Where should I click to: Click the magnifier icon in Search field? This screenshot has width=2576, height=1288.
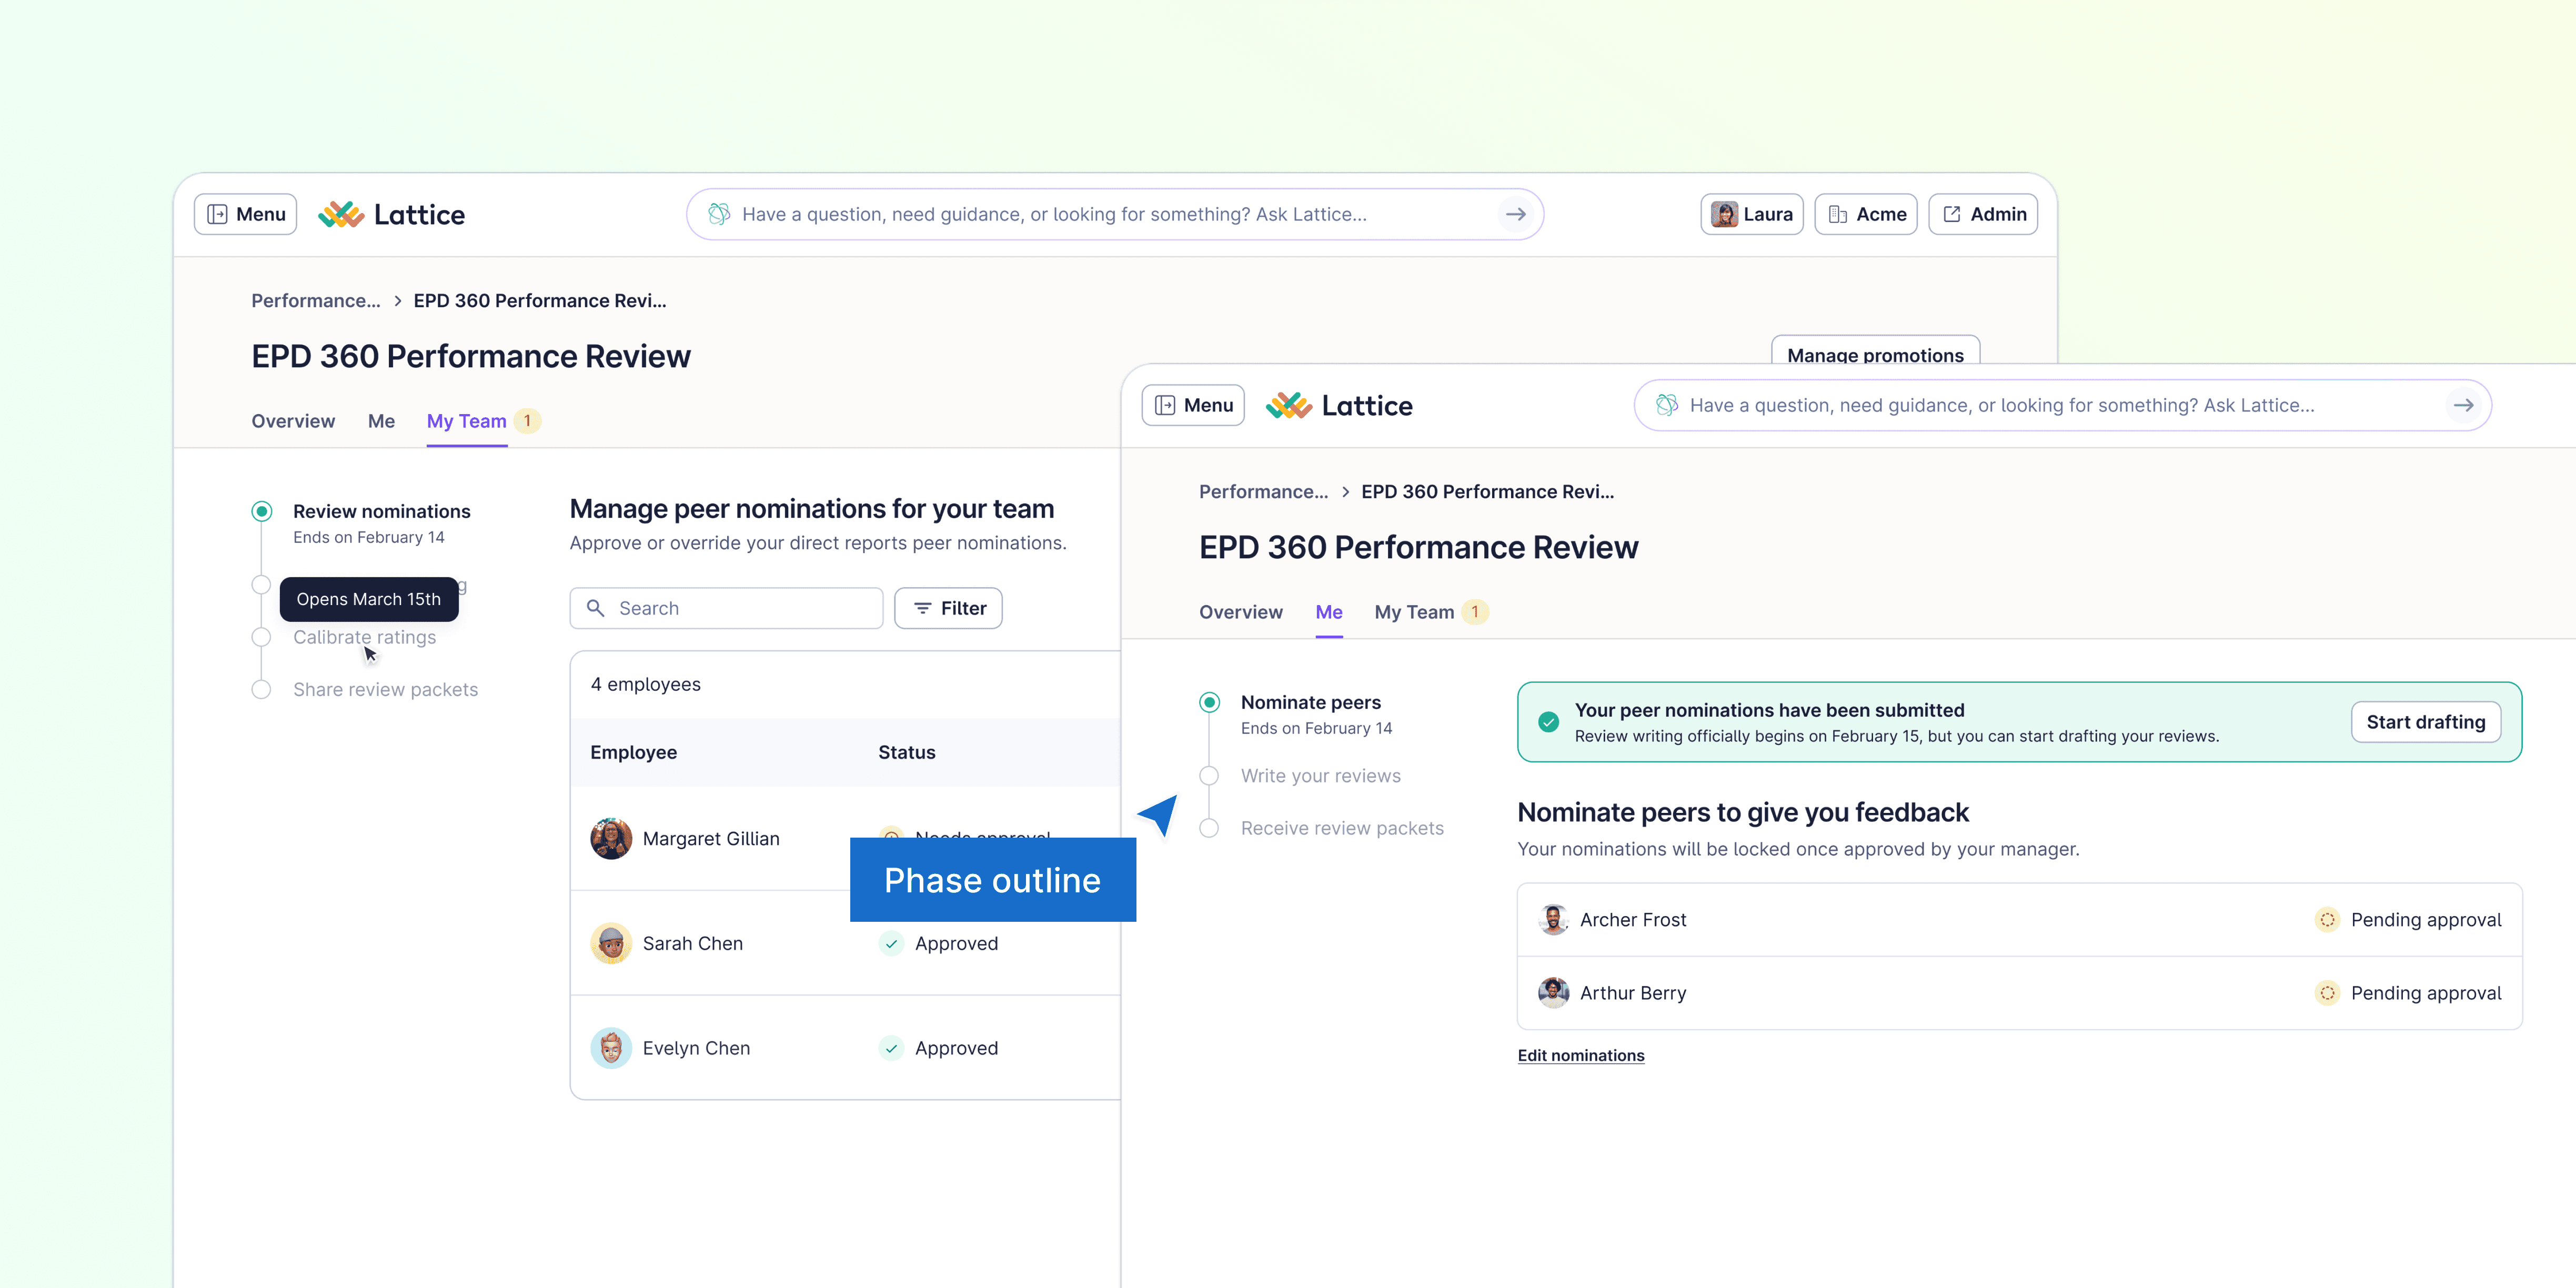tap(596, 608)
